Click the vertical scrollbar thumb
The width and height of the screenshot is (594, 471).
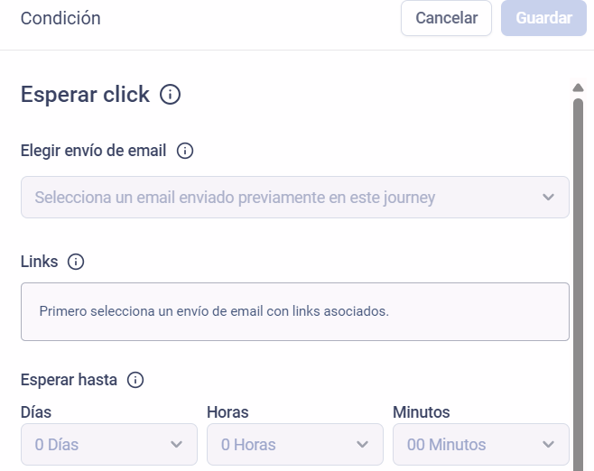[578, 271]
